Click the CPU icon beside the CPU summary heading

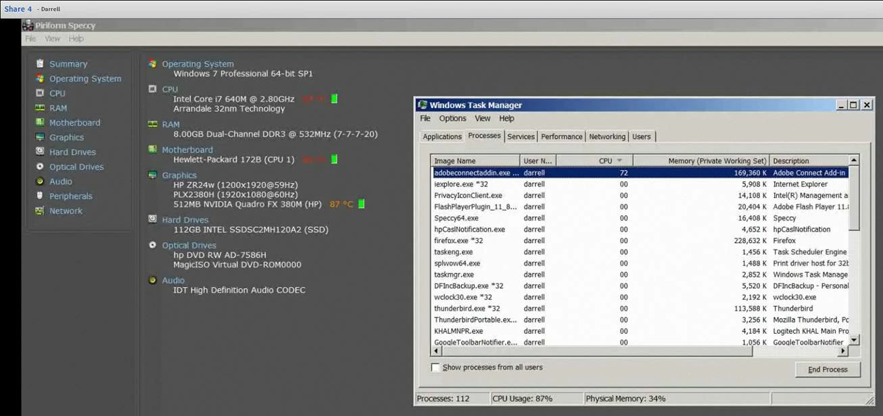point(153,88)
